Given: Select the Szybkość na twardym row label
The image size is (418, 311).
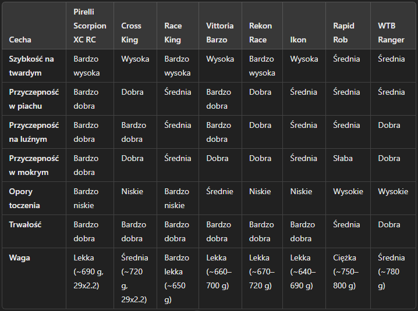Looking at the screenshot, I should 32,66.
